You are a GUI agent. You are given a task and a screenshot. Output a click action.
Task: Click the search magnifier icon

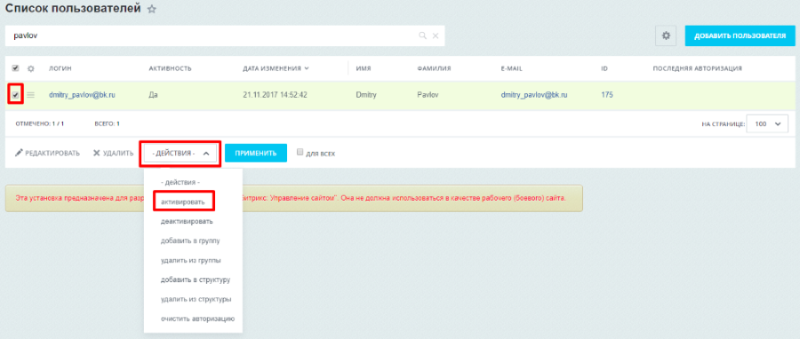(422, 35)
